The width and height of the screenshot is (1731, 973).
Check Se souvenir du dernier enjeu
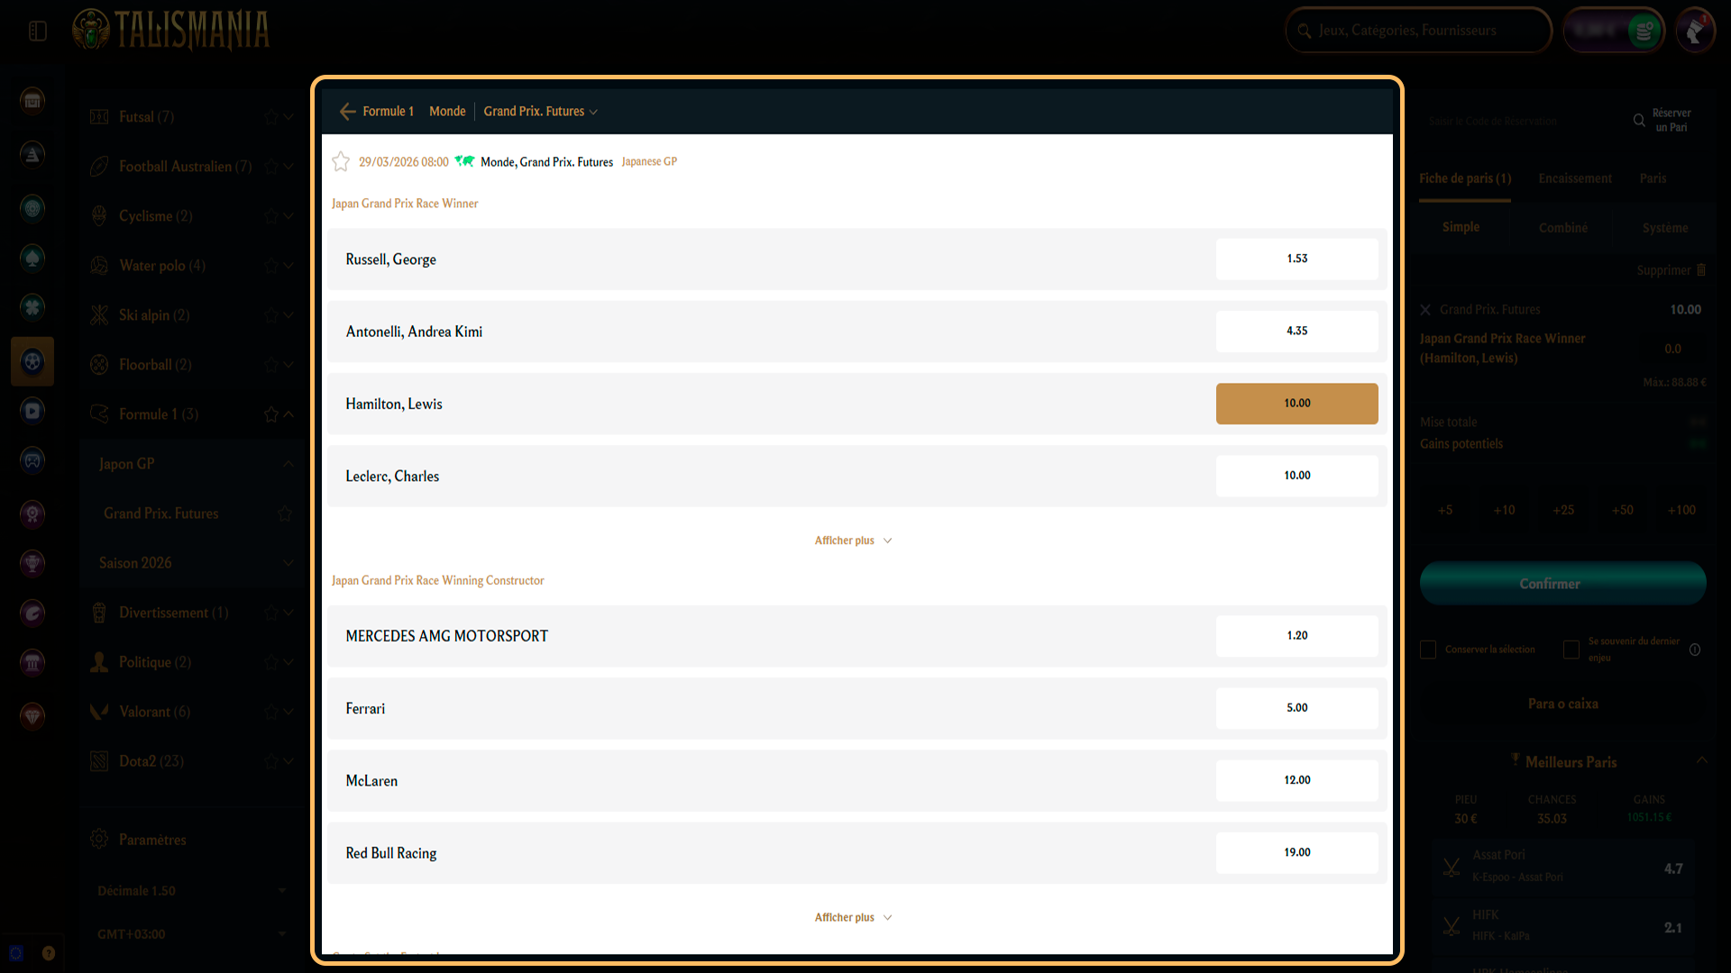point(1571,649)
